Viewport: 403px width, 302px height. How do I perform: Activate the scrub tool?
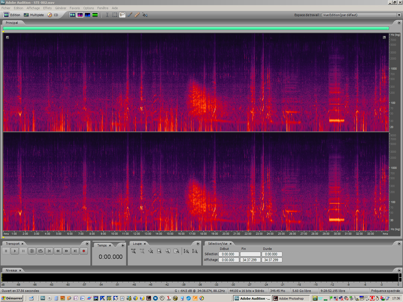[145, 15]
